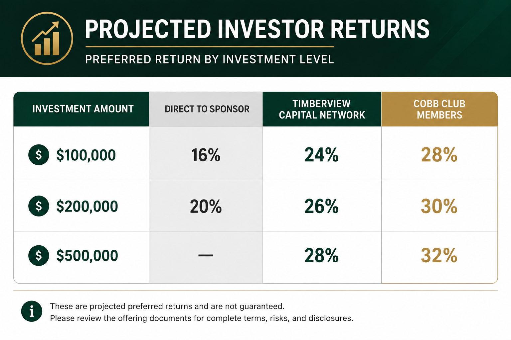Click the dollar icon beside $500,000
The image size is (511, 340).
pos(39,255)
